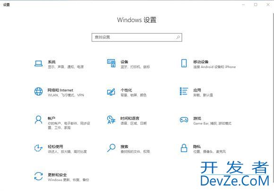The image size is (274, 191).
Task: Click the WLAN、飞行模式、VPN description
Action: point(66,95)
